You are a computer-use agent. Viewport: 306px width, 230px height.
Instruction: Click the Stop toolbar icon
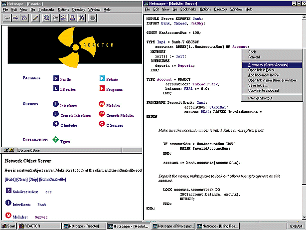tap(92, 18)
